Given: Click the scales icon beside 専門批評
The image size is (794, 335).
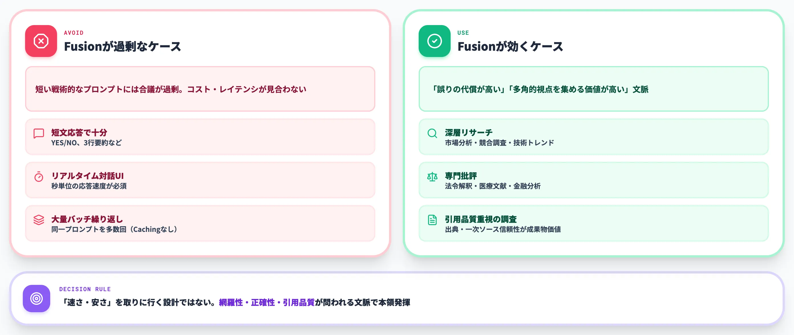Looking at the screenshot, I should tap(432, 177).
